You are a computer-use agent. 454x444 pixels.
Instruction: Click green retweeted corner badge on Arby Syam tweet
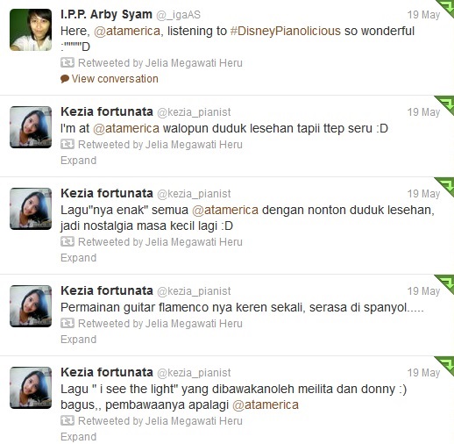pyautogui.click(x=444, y=8)
